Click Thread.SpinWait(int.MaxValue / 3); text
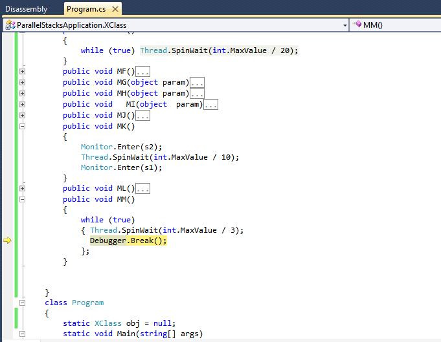This screenshot has height=342, width=441. (x=167, y=230)
